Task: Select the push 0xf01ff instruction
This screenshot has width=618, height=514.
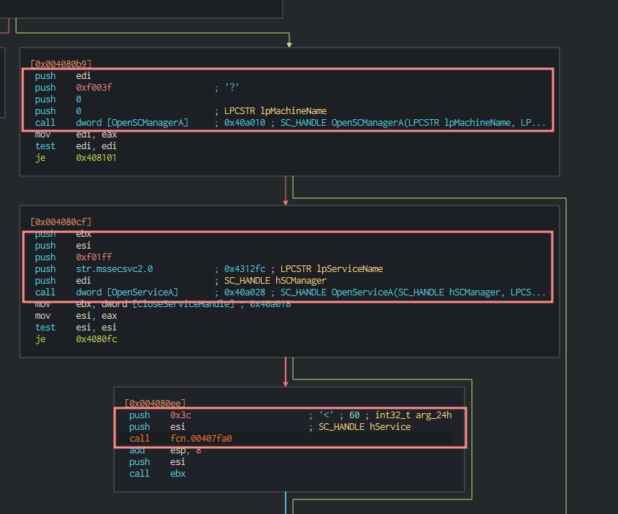Action: (x=94, y=257)
